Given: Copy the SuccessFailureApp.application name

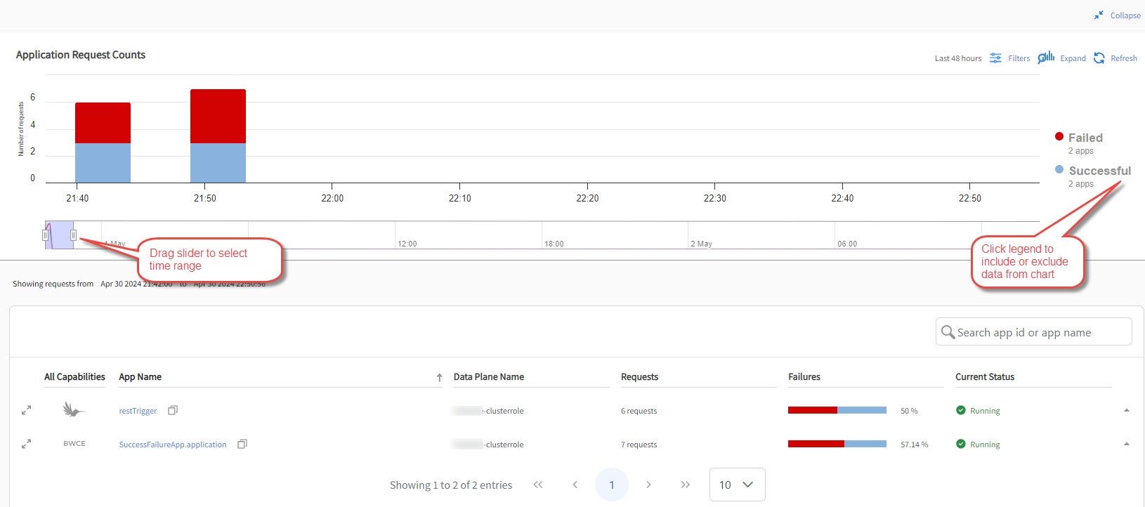Looking at the screenshot, I should [242, 444].
